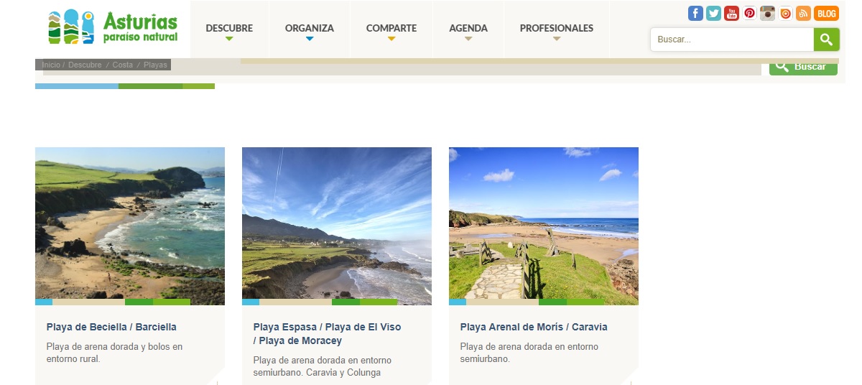
Task: Click the orange BLOG icon
Action: (827, 13)
